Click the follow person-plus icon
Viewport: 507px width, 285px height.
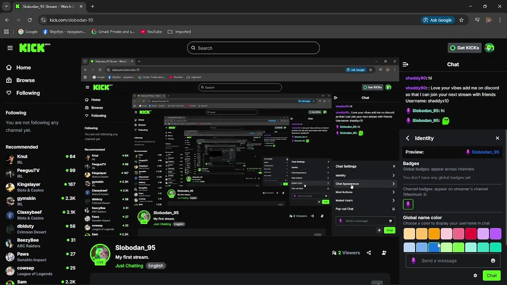tap(384, 253)
